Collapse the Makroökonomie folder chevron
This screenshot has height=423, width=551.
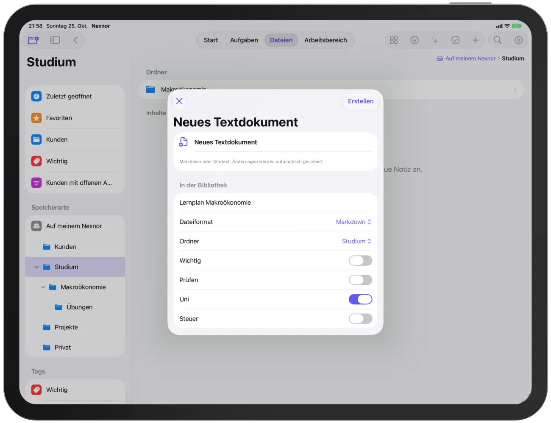coord(43,287)
